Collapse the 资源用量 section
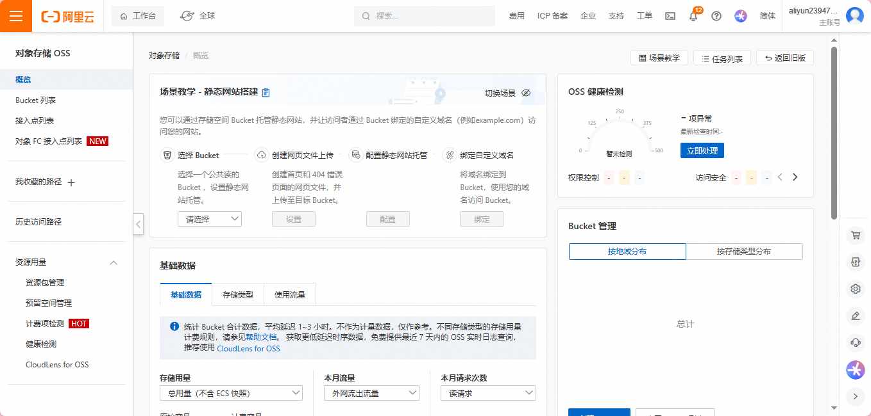 click(x=114, y=262)
